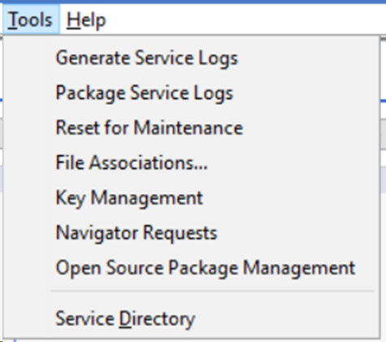Trigger Reset for Maintenance command

pyautogui.click(x=191, y=128)
